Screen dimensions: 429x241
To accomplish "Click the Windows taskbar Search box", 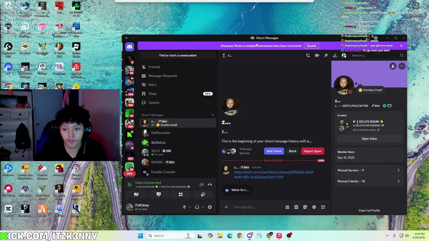I will 170,236.
